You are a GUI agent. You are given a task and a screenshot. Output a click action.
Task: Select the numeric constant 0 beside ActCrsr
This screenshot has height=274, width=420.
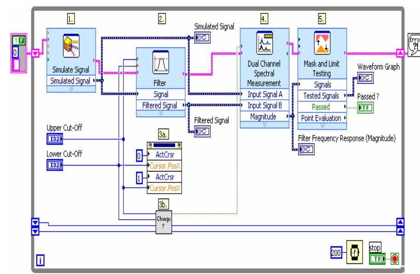(139, 156)
